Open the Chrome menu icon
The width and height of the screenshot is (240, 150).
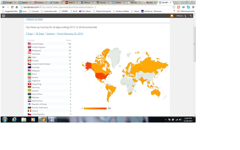(193, 7)
